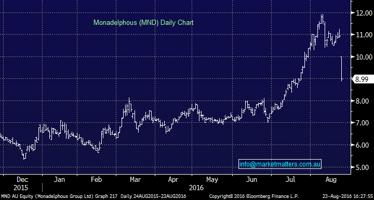Click the Jul month label
The width and height of the screenshot is (374, 200).
(x=290, y=180)
